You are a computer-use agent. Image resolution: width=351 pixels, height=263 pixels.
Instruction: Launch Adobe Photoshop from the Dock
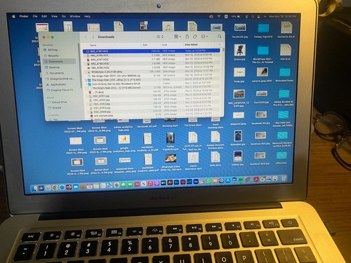[x=176, y=182]
